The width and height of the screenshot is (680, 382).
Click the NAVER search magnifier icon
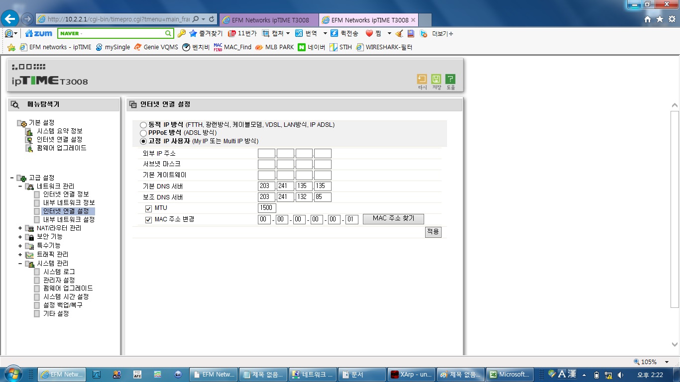point(169,33)
